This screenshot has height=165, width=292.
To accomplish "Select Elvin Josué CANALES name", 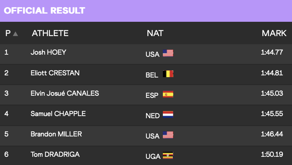I will click(65, 93).
